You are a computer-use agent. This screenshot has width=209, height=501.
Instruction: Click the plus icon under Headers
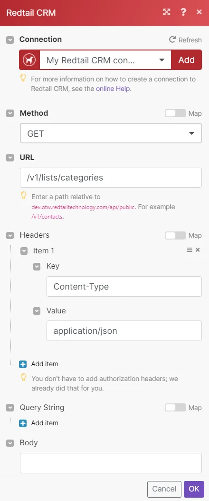(23, 364)
